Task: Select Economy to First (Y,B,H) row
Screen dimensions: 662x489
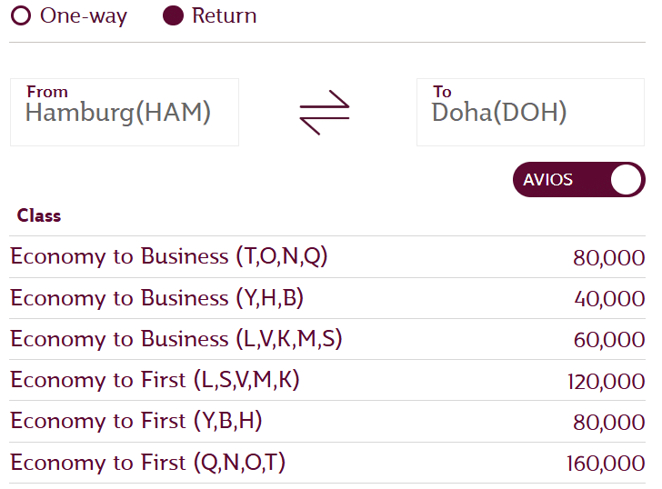Action: pos(136,422)
